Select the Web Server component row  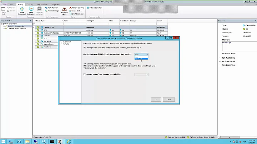click(46, 47)
